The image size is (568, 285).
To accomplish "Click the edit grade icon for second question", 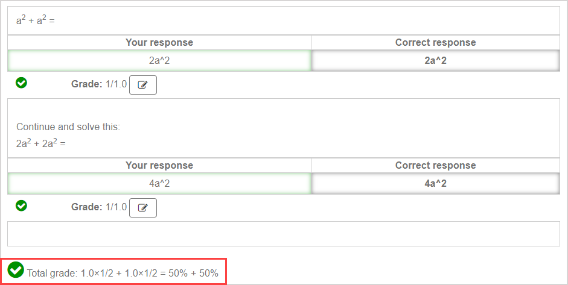I will [x=143, y=207].
